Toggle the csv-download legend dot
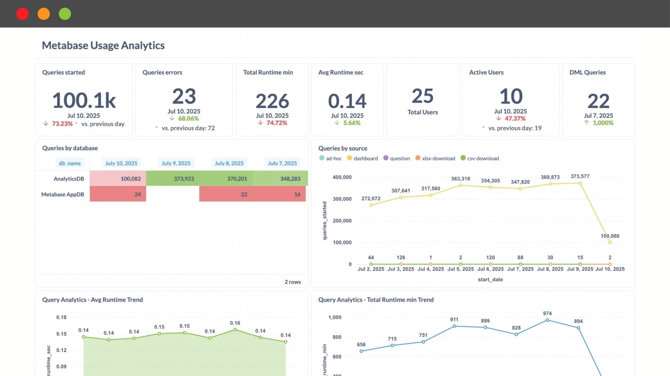Image resolution: width=670 pixels, height=376 pixels. click(463, 158)
